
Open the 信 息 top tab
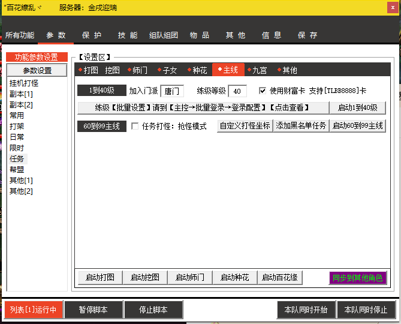(x=272, y=35)
